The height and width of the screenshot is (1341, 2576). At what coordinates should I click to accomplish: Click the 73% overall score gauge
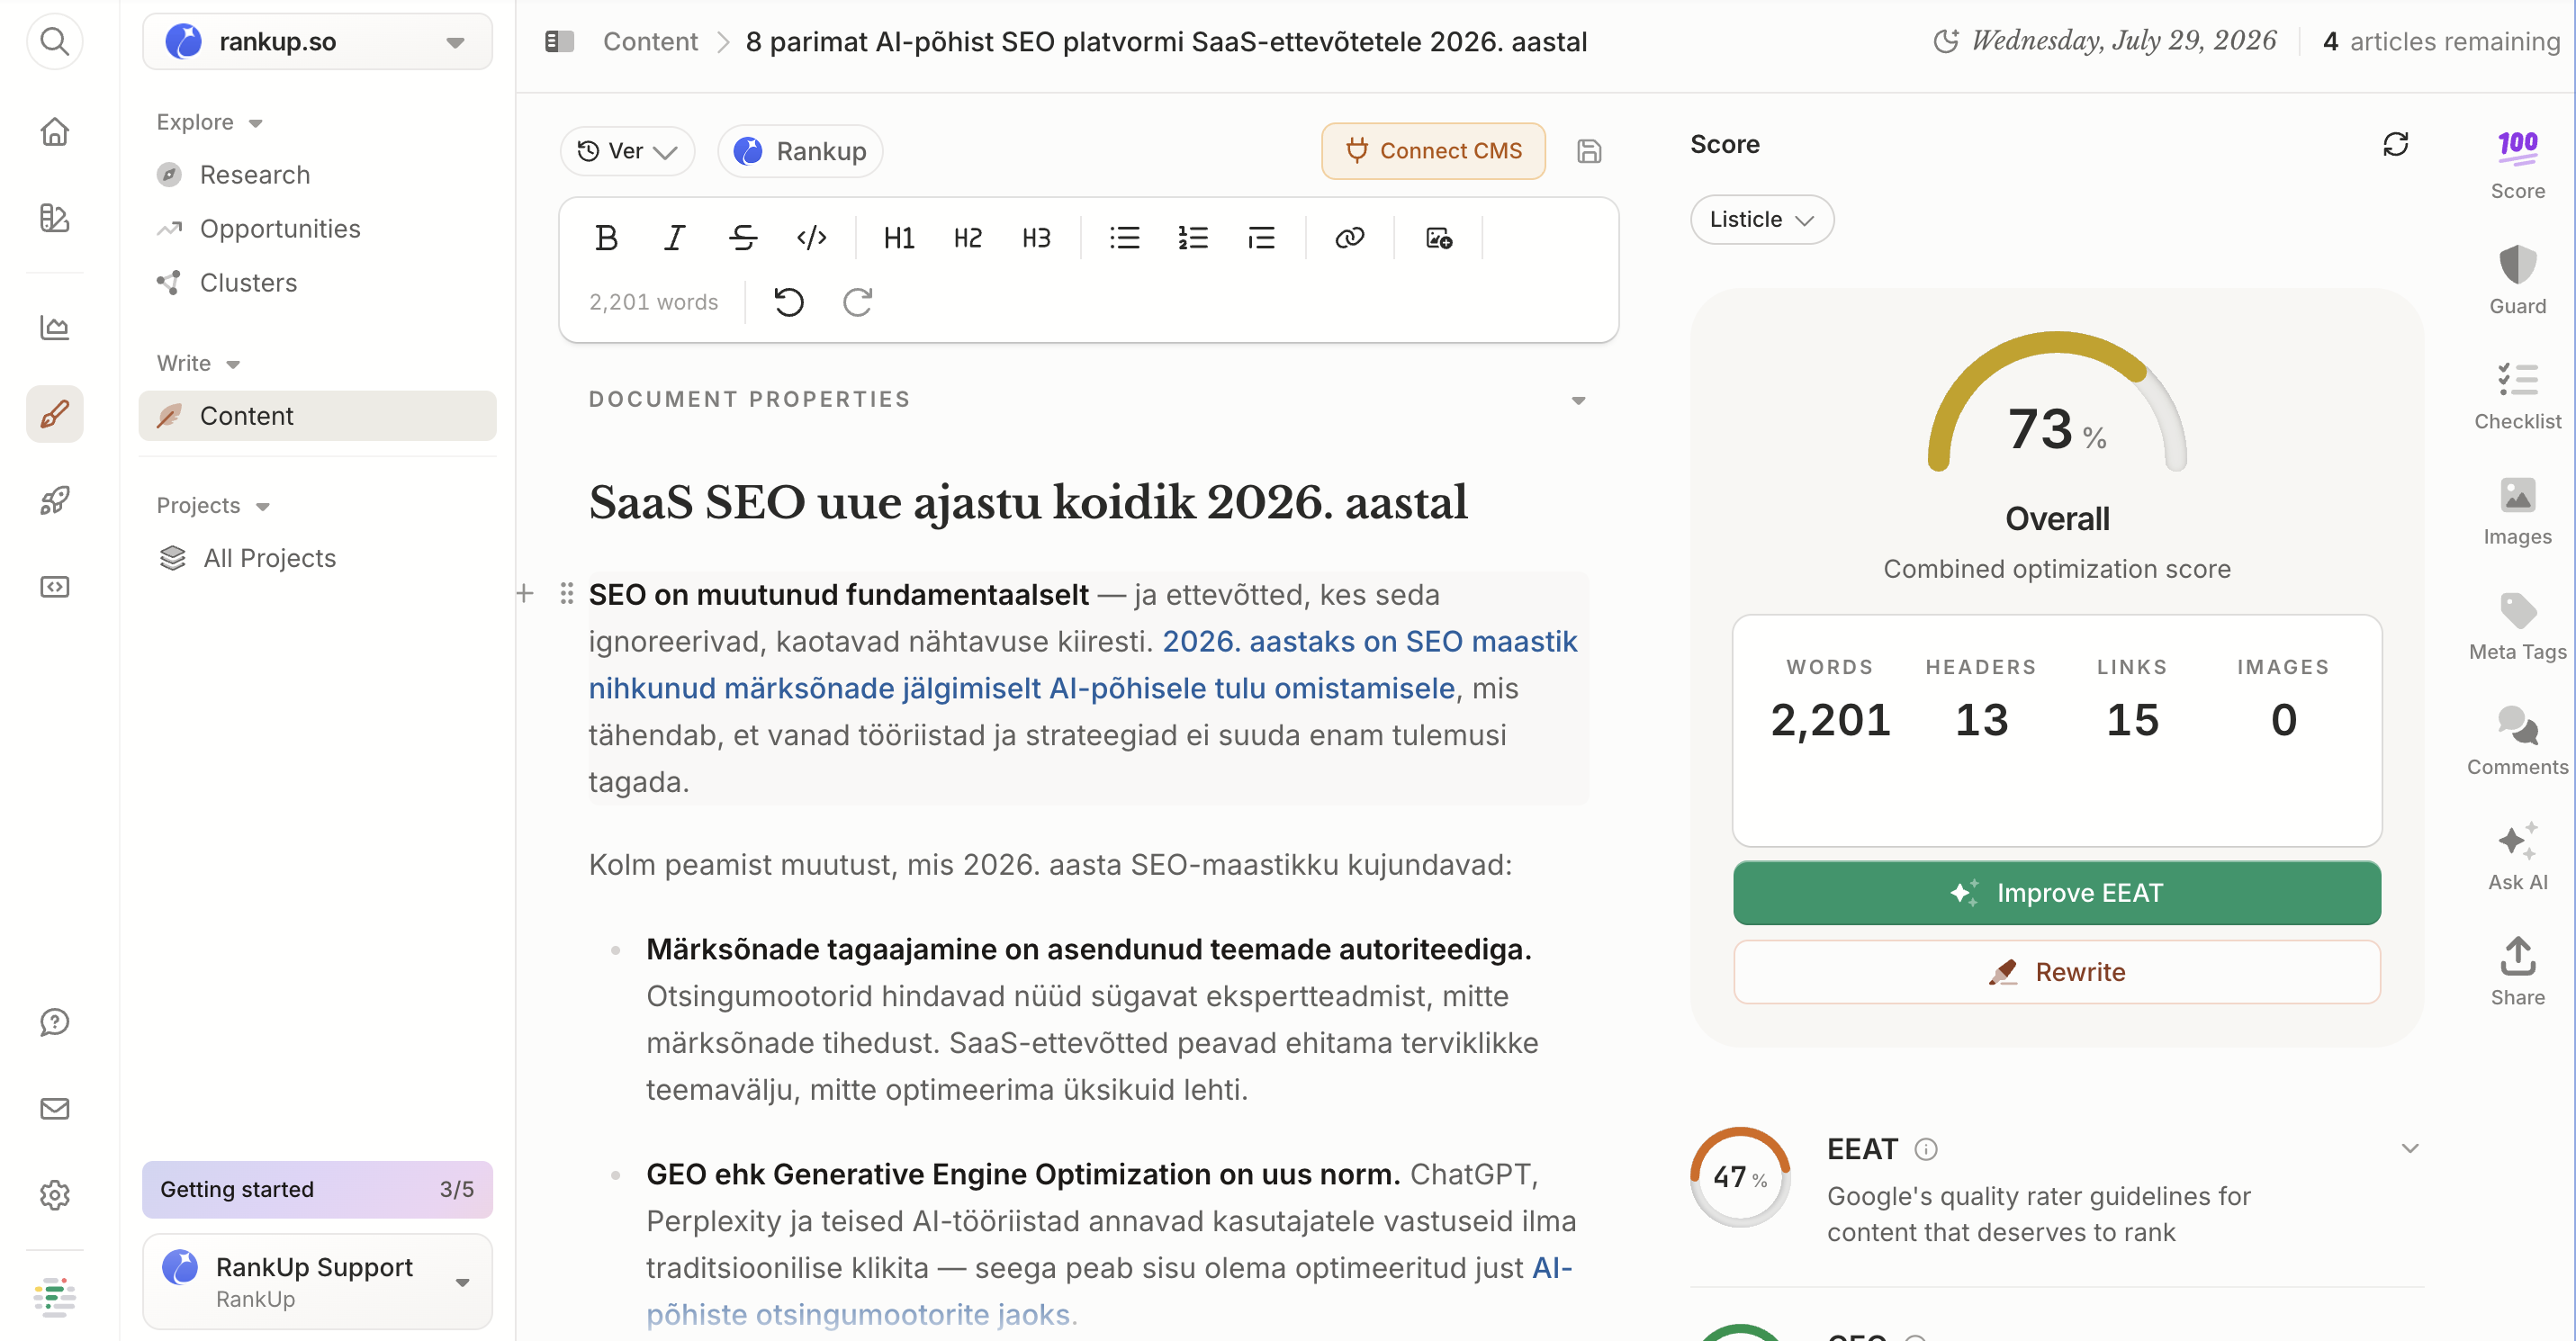[x=2056, y=402]
